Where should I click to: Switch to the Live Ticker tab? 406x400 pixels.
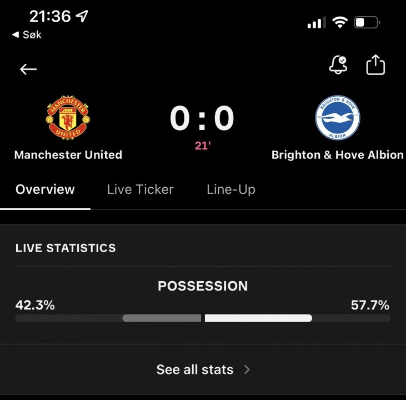tap(140, 189)
